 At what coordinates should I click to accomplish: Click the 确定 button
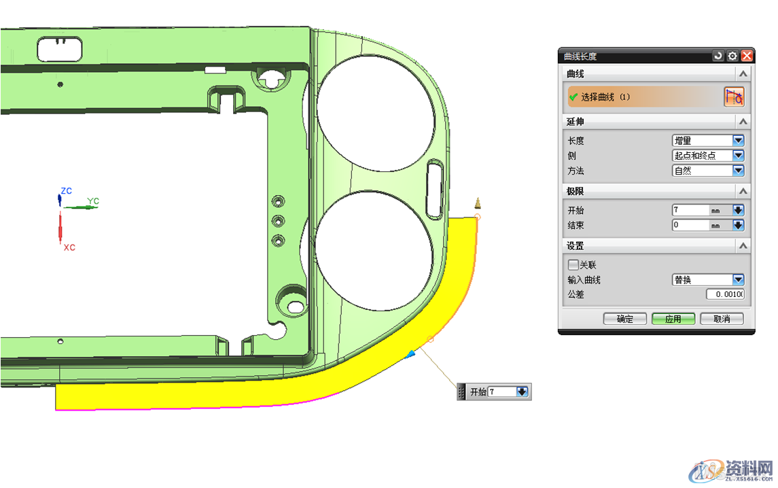coord(625,319)
